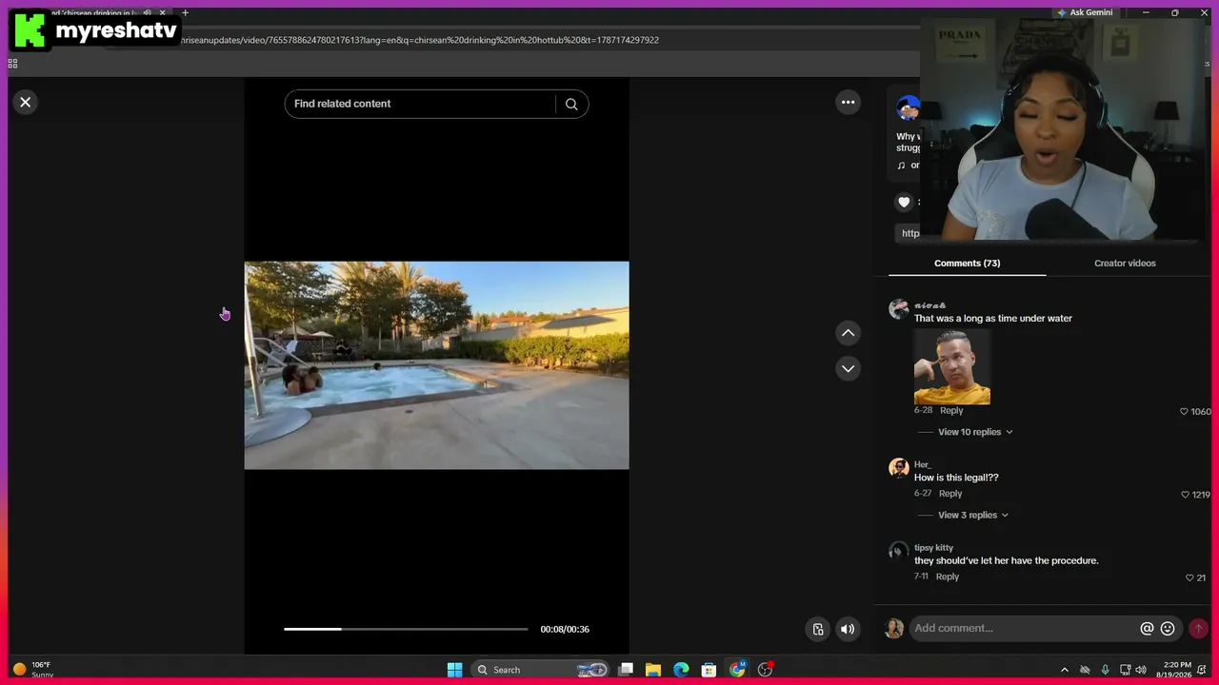Click the 'How is this legal!??' comment text
This screenshot has width=1219, height=685.
[956, 478]
